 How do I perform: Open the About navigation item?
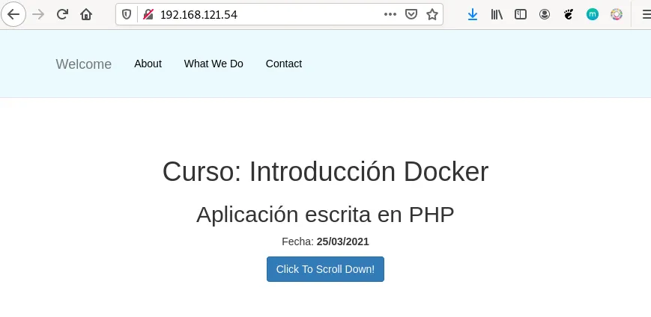[x=148, y=64]
